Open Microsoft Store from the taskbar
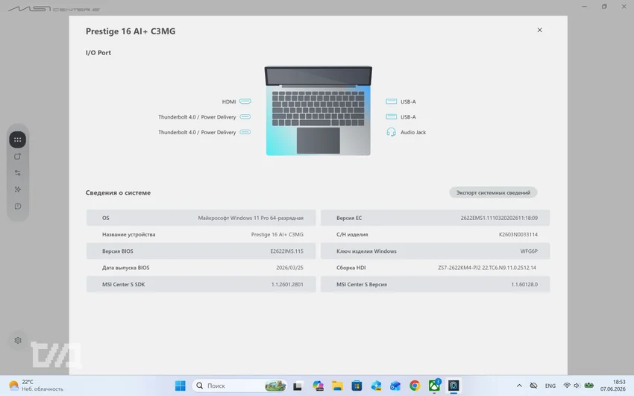Image resolution: width=634 pixels, height=396 pixels. (x=357, y=386)
